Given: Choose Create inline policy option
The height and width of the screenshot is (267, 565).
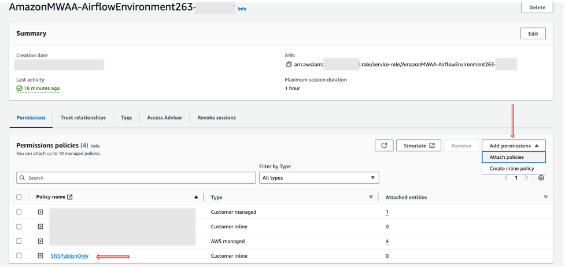Looking at the screenshot, I should click(x=514, y=168).
